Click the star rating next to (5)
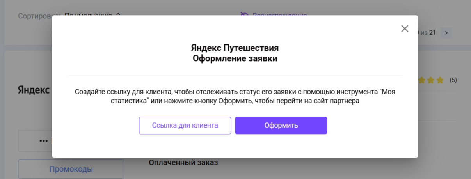 click(431, 80)
